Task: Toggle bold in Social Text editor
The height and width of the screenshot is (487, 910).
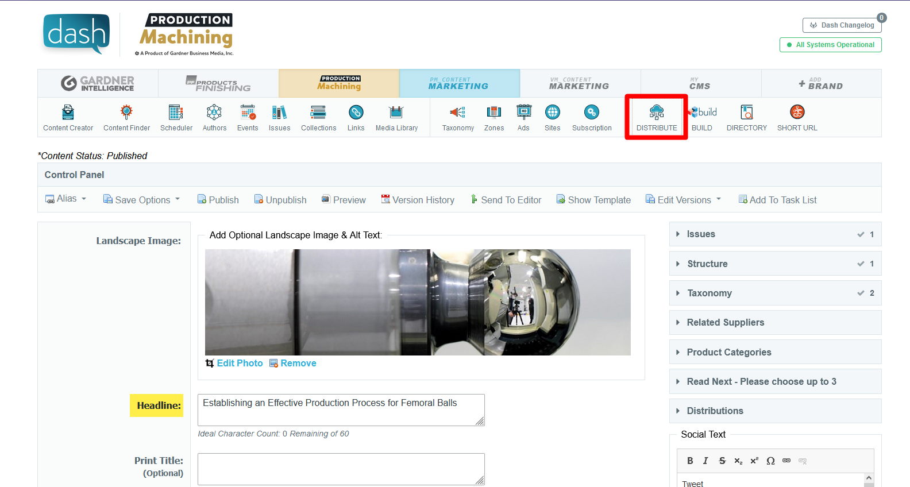Action: [x=690, y=461]
